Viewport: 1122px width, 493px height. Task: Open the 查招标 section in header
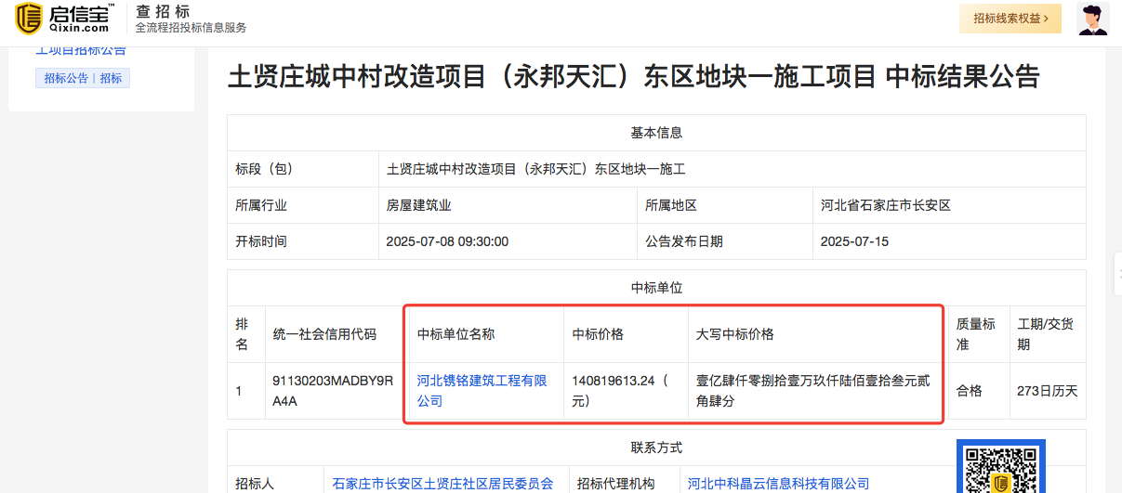pos(163,12)
